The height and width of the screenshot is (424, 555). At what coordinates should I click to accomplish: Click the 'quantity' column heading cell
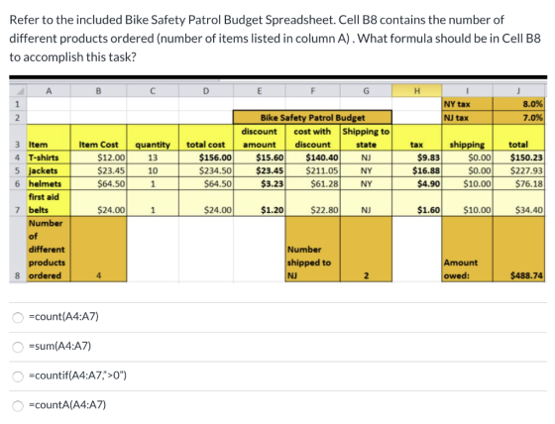point(153,138)
